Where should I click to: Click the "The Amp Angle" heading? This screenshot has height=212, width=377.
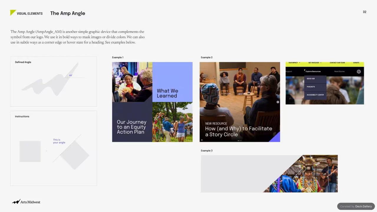(x=68, y=13)
